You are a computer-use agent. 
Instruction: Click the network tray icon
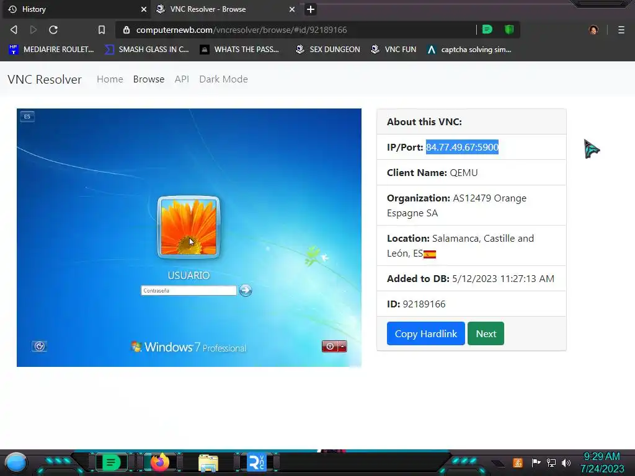551,462
